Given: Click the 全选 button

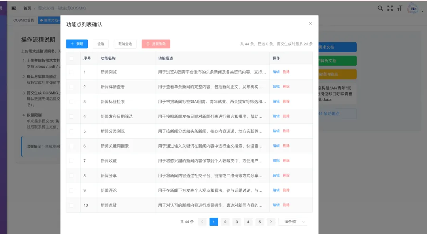Looking at the screenshot, I should (x=101, y=44).
